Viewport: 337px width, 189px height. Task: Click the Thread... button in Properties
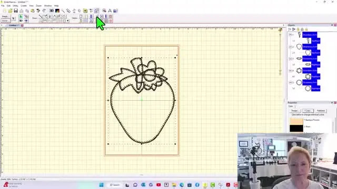(x=295, y=111)
